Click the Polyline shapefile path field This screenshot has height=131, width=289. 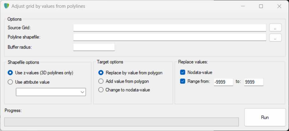pyautogui.click(x=170, y=37)
